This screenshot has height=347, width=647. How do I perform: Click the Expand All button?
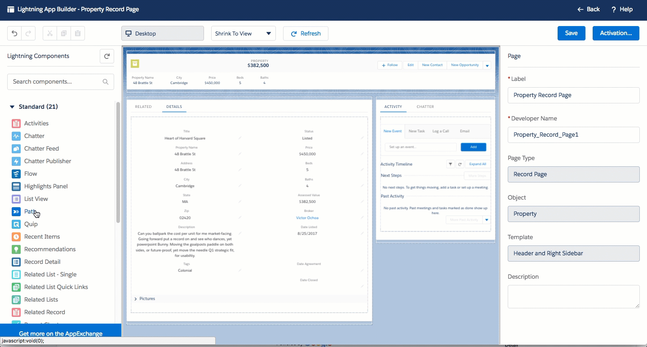478,164
